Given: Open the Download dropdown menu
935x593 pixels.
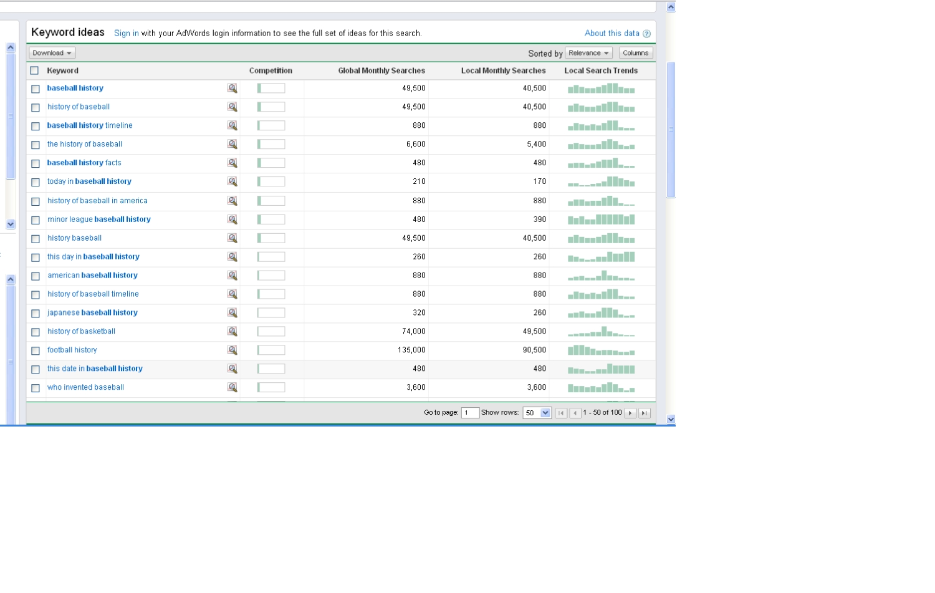Looking at the screenshot, I should click(x=52, y=53).
